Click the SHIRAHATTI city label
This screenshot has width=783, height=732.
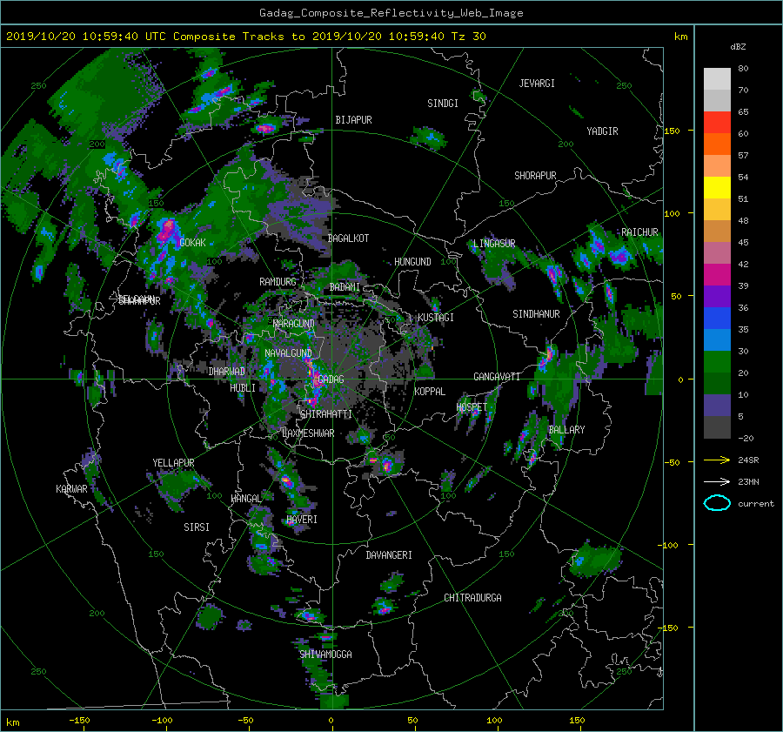326,414
